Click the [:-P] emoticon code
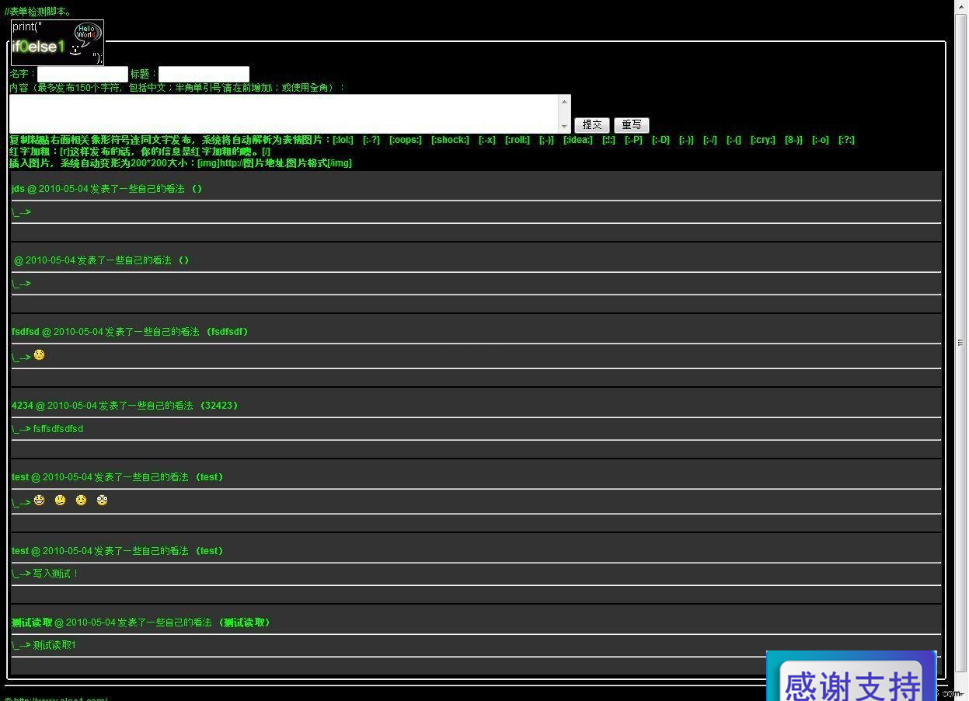 click(633, 140)
